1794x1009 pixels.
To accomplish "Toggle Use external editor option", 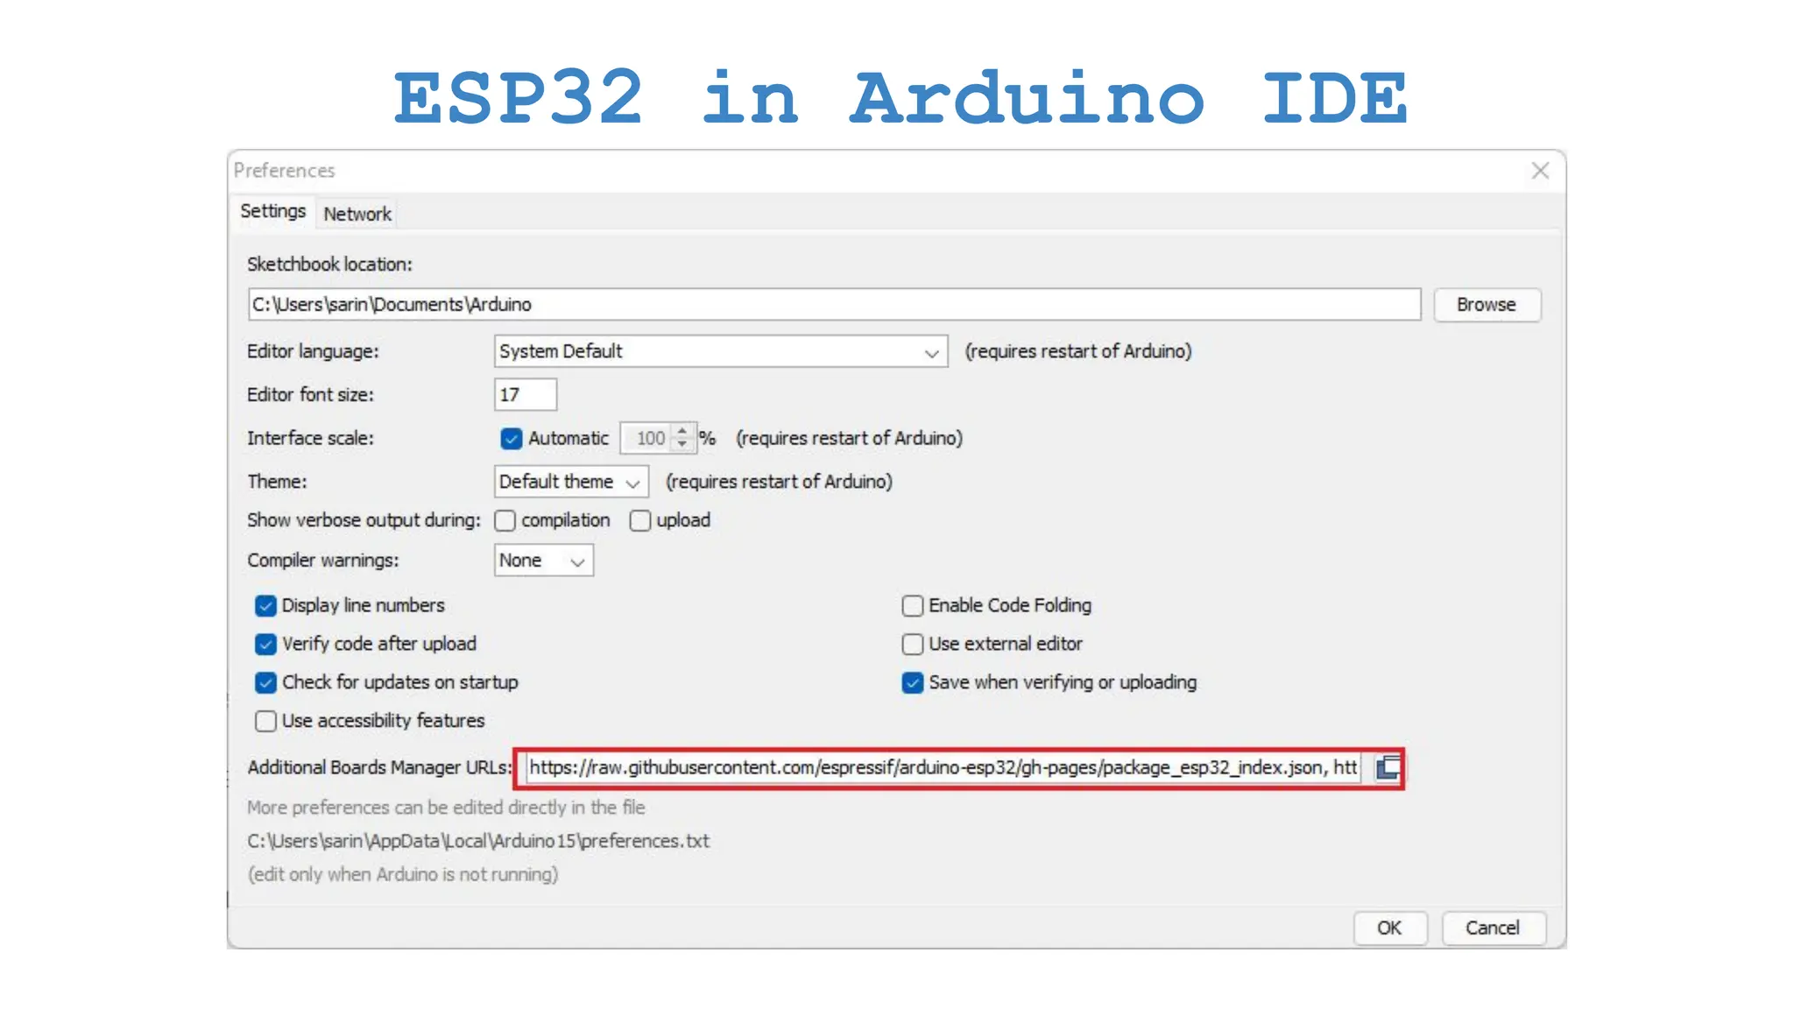I will (912, 644).
